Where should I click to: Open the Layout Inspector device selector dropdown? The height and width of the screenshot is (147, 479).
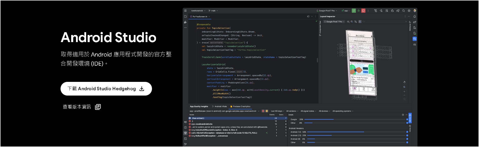(x=334, y=22)
